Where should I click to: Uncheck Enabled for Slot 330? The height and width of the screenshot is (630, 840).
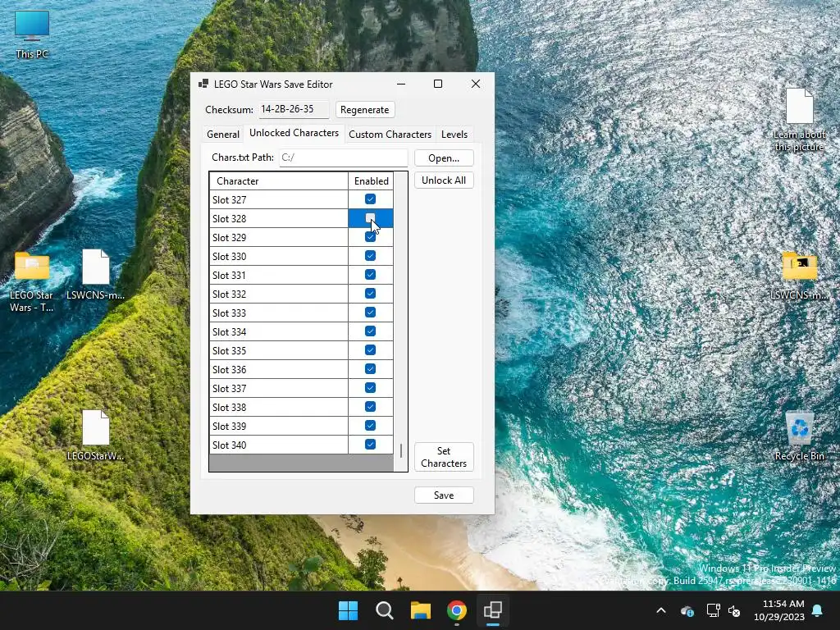[370, 256]
